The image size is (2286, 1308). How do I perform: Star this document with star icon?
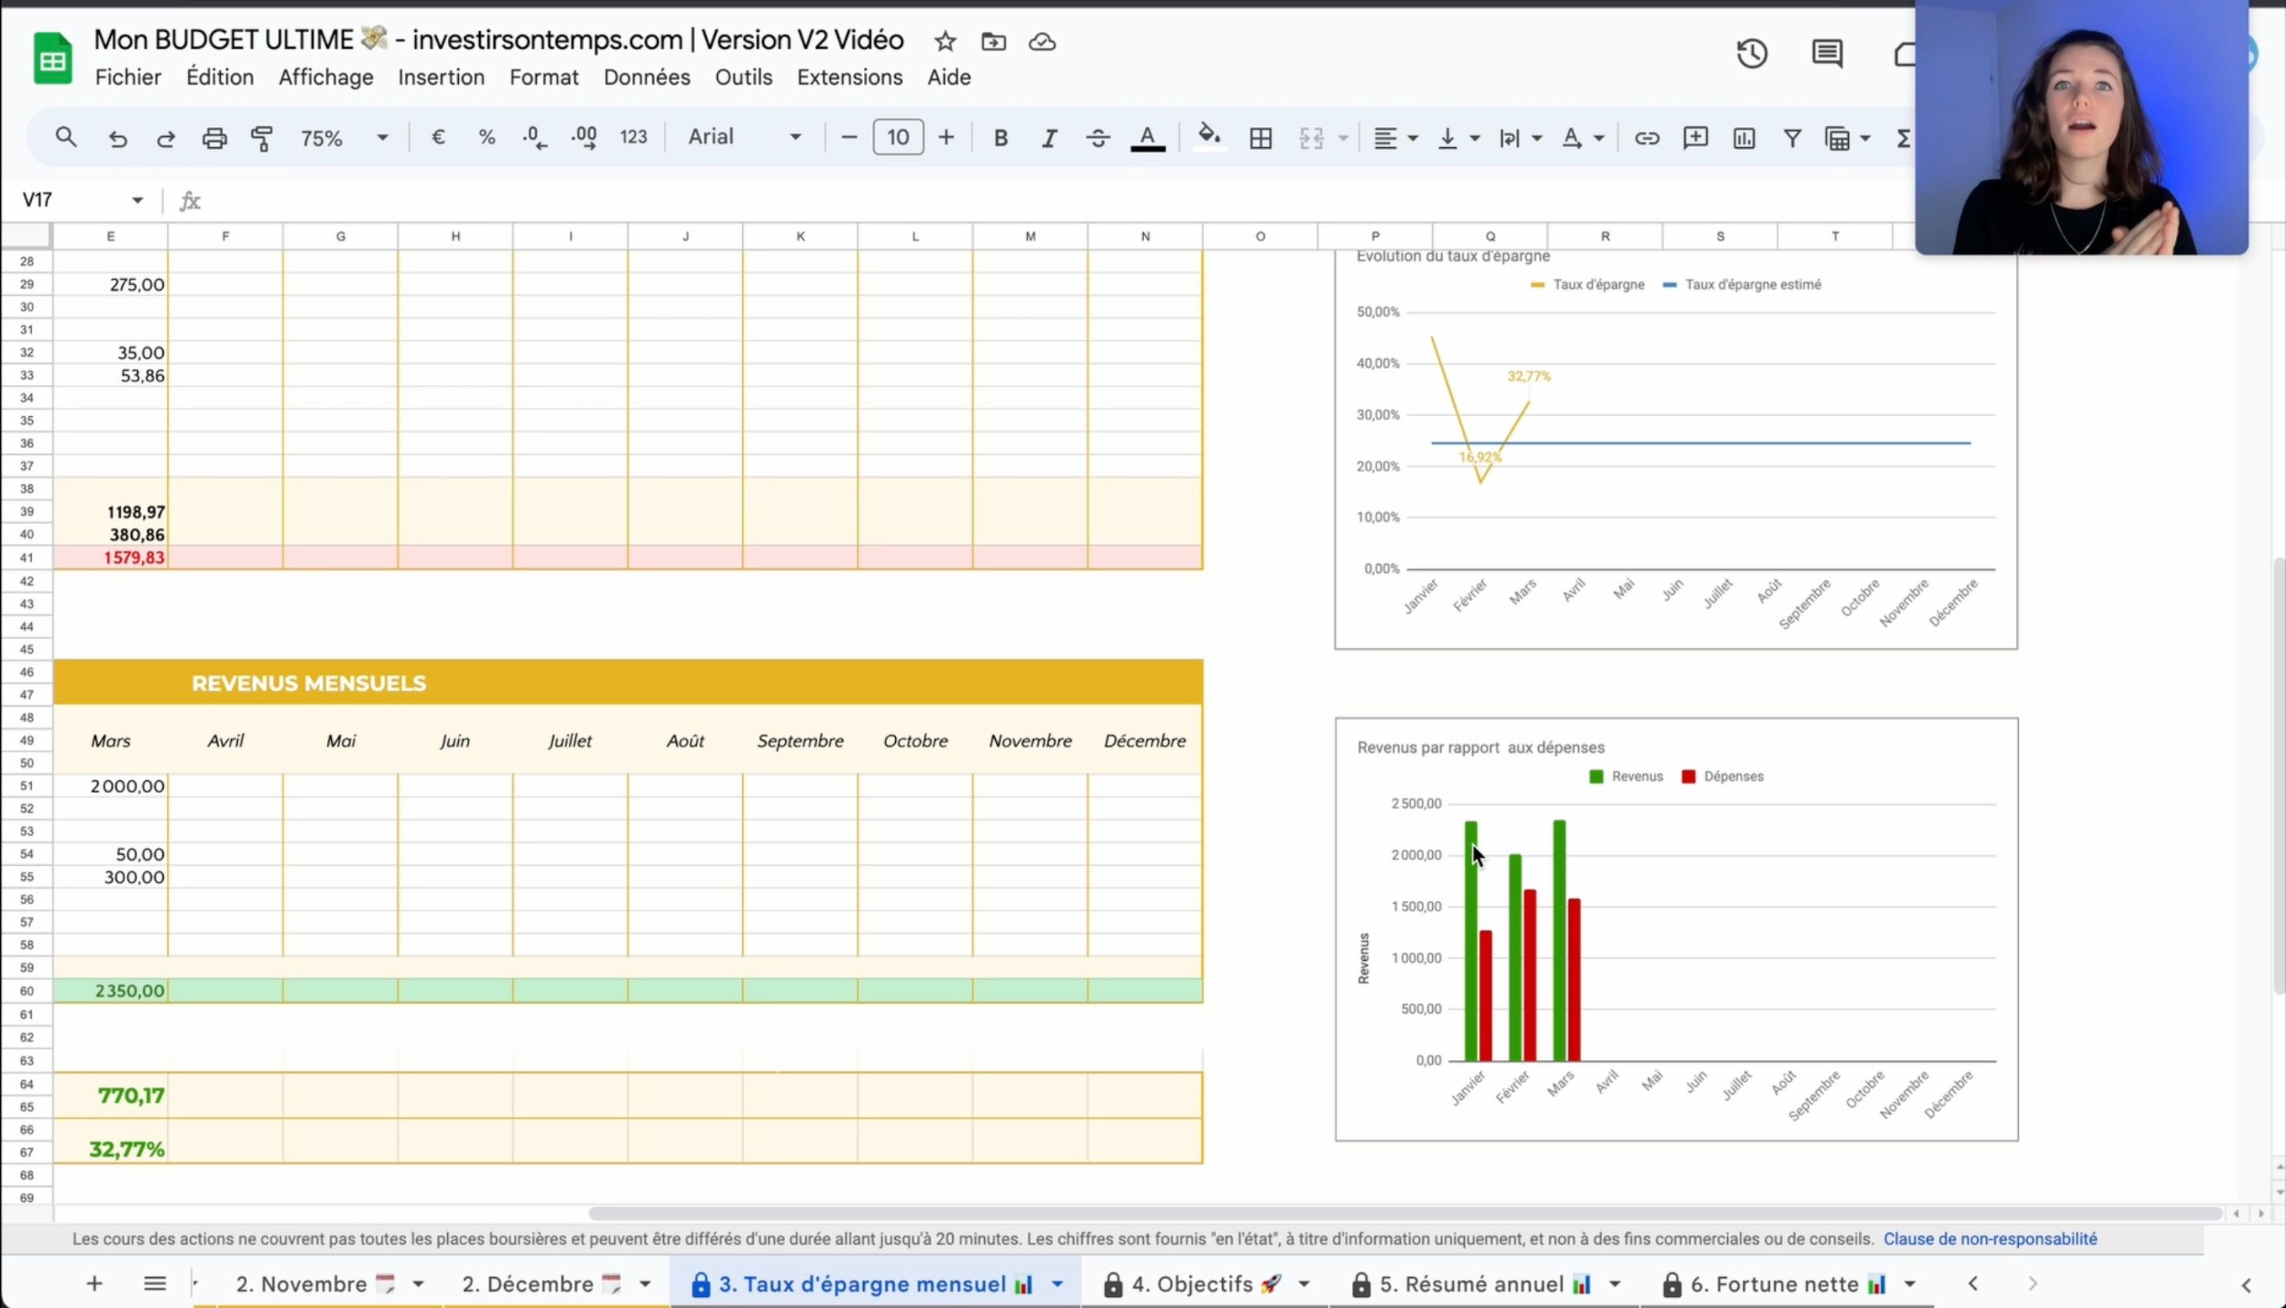tap(945, 42)
